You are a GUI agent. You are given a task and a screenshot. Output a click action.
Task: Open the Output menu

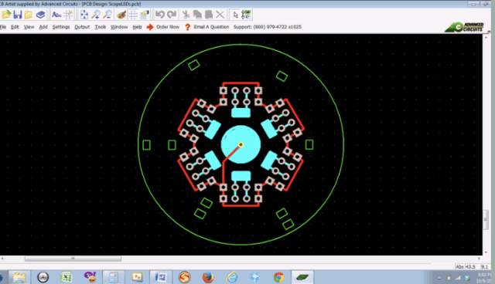click(82, 27)
